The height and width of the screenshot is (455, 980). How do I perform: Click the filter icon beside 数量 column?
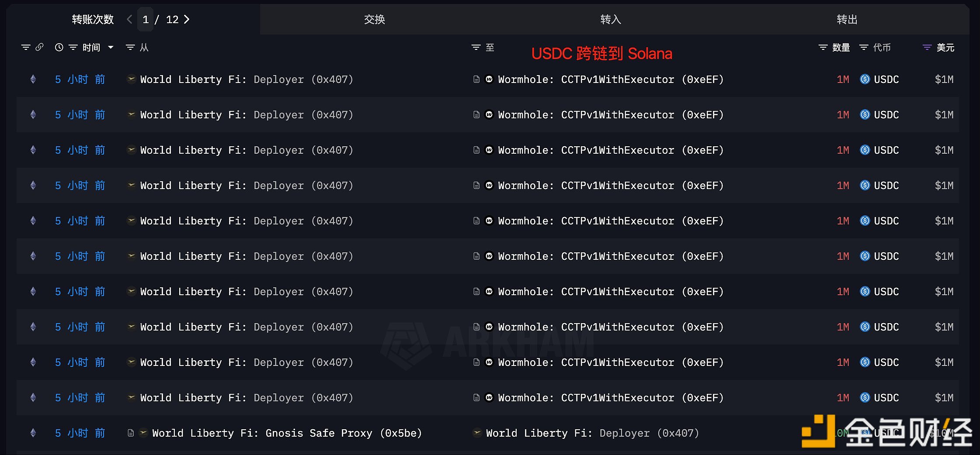tap(823, 47)
